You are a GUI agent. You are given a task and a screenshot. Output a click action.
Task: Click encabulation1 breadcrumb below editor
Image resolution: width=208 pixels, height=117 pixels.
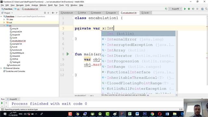[80, 96]
